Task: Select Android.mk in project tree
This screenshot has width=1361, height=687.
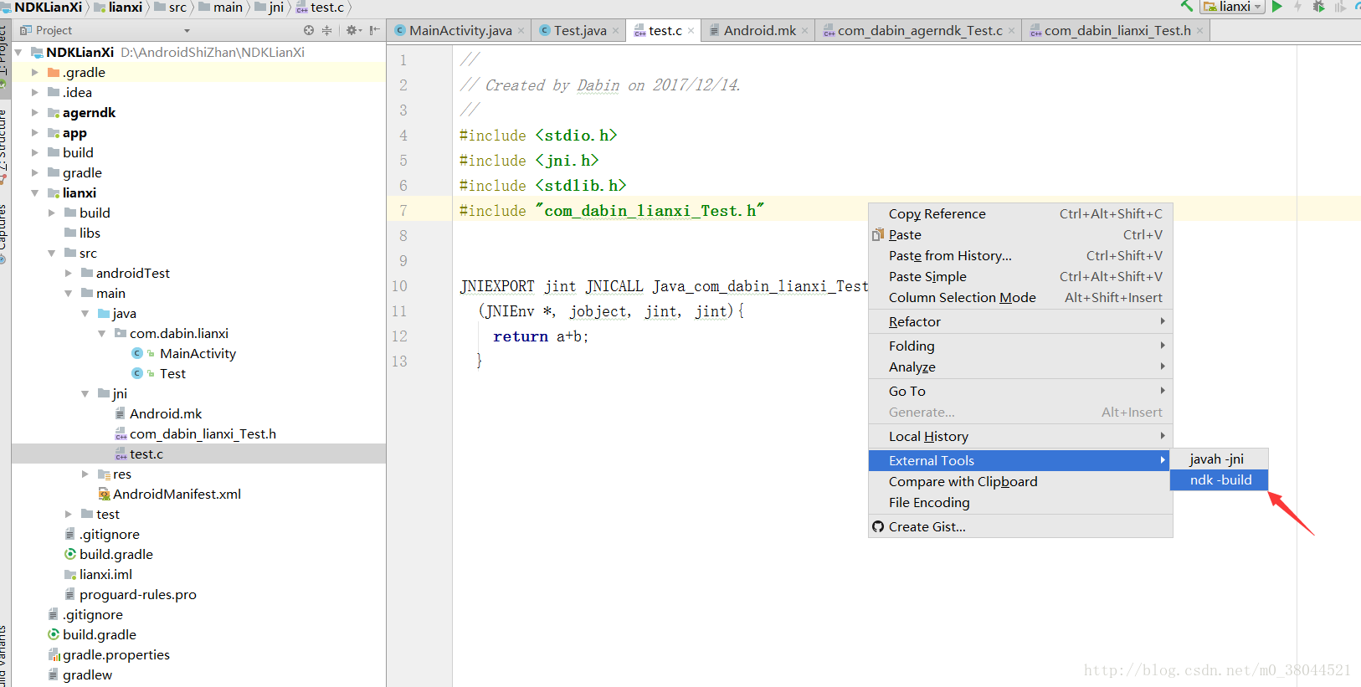Action: pos(166,413)
